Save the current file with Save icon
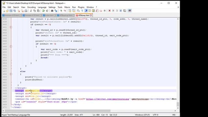 (11, 11)
